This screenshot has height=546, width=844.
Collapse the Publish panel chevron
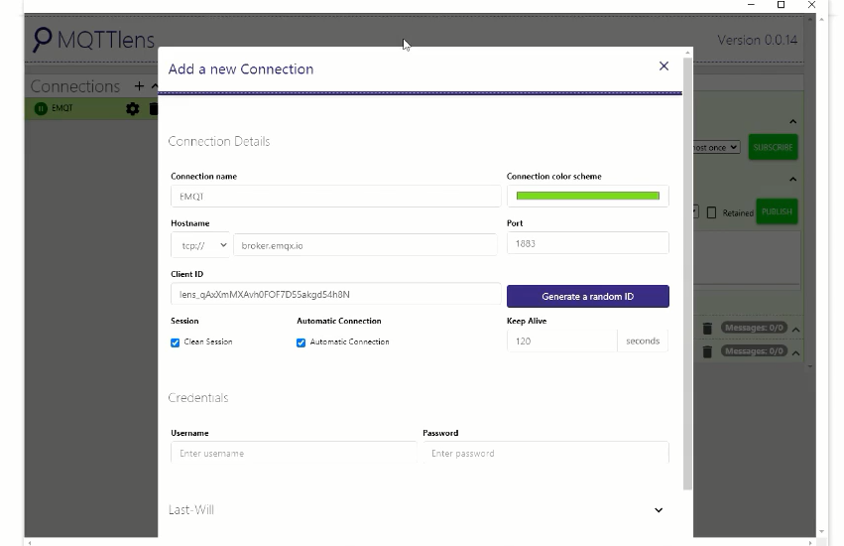coord(792,179)
